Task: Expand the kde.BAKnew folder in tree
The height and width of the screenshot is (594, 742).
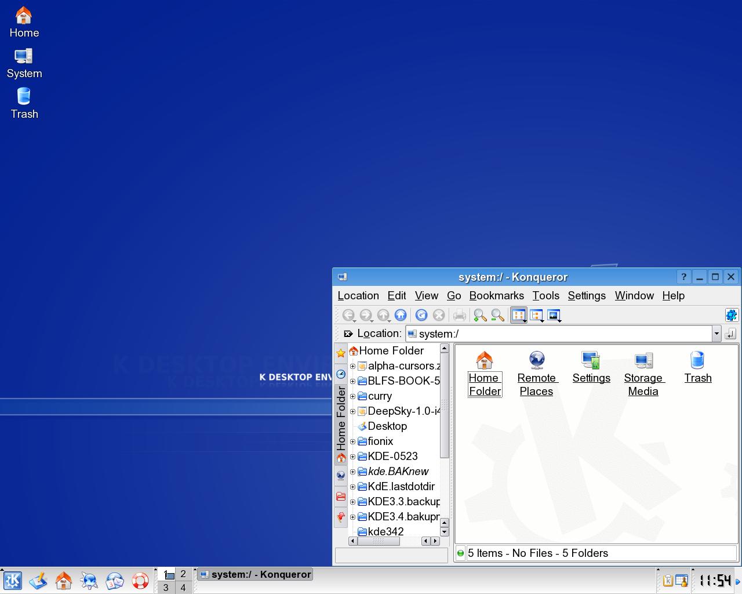Action: [352, 472]
